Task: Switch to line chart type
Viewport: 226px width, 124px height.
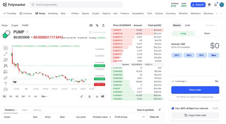Action: pos(97,96)
